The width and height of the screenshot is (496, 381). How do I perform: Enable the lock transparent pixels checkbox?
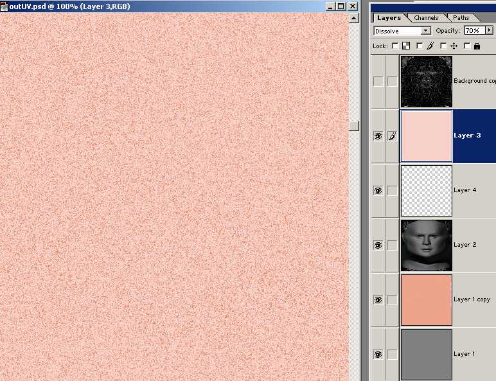click(x=395, y=46)
